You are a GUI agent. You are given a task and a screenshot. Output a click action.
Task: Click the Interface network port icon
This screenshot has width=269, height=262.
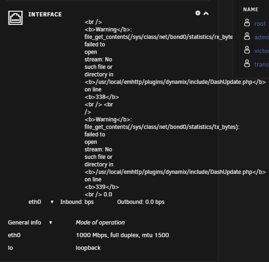click(x=15, y=18)
